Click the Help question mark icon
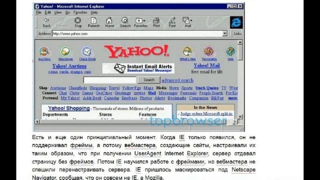This screenshot has height=180, width=320. (x=230, y=51)
